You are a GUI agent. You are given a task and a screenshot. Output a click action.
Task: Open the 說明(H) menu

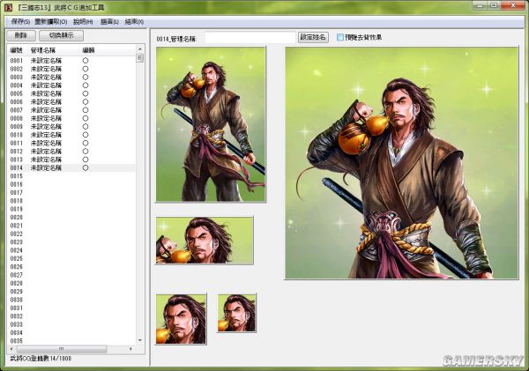(83, 21)
